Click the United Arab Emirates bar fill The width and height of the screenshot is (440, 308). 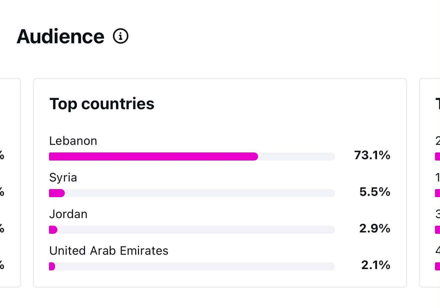52,266
